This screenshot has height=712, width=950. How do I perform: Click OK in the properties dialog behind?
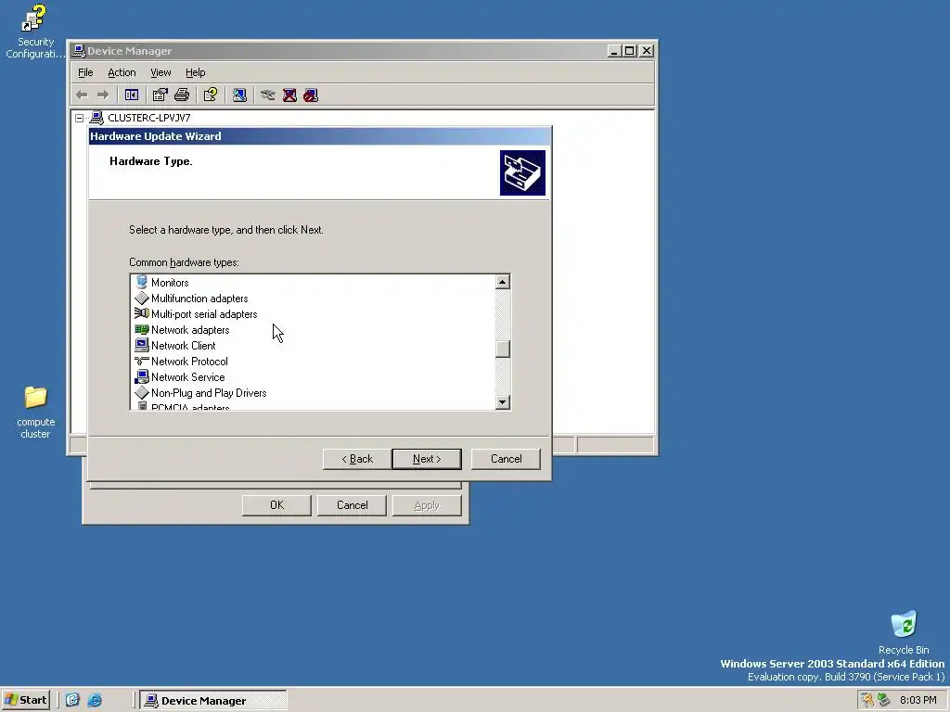276,505
